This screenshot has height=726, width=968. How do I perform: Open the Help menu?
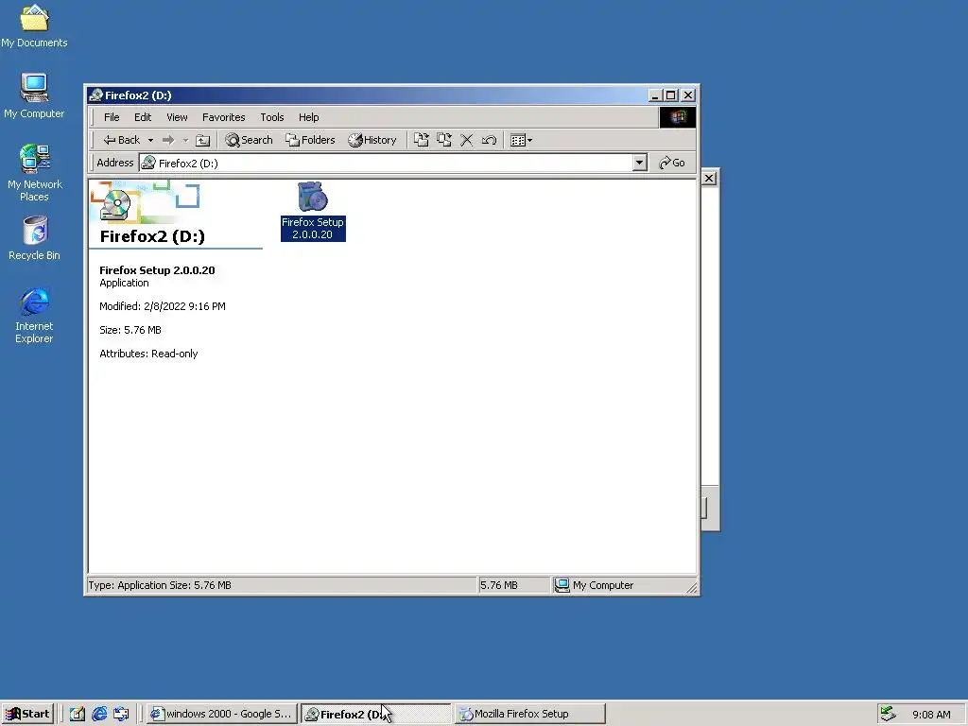[309, 117]
